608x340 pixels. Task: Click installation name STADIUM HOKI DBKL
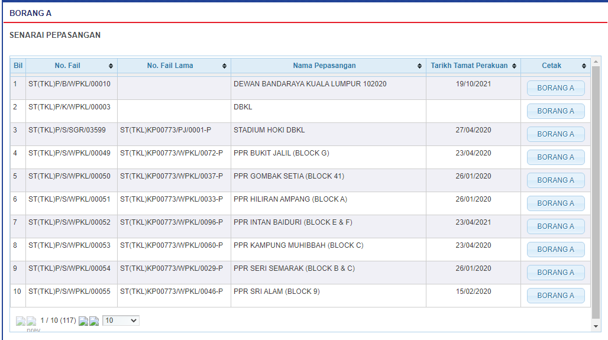tap(269, 130)
